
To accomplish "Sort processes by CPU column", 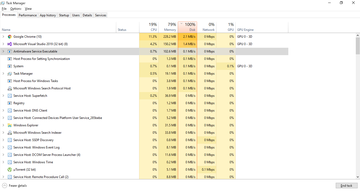I will point(149,27).
